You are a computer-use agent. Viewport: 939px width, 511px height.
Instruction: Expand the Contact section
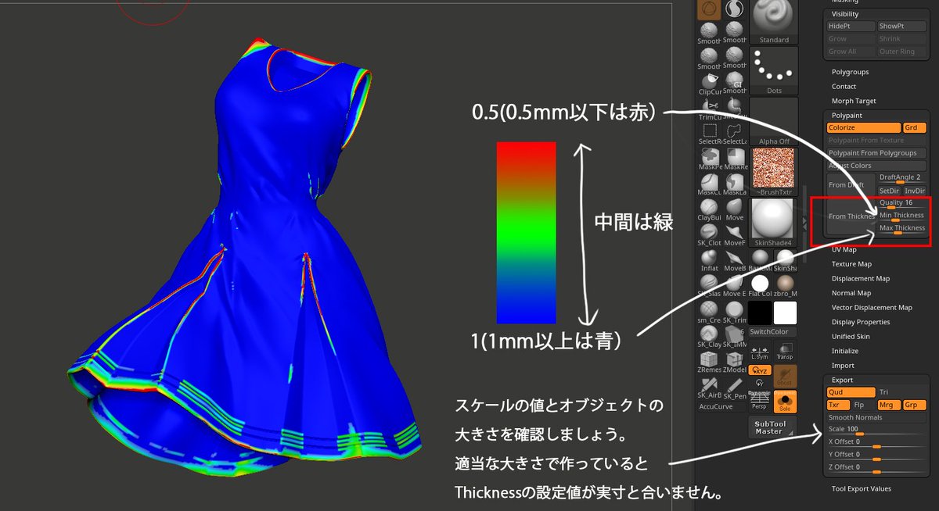pyautogui.click(x=844, y=87)
